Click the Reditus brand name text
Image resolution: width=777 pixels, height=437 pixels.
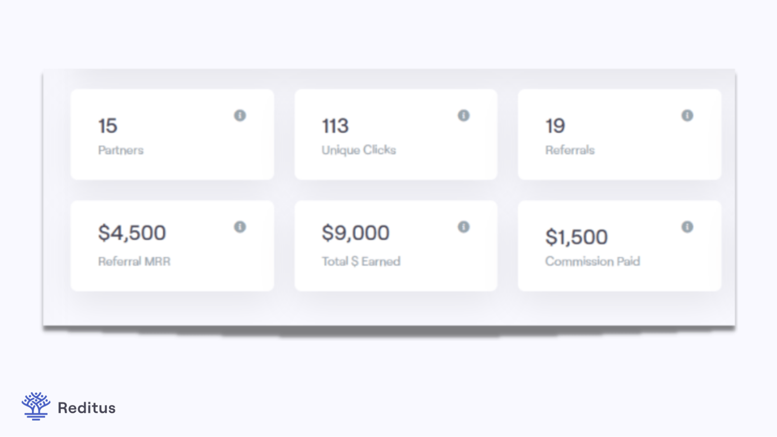(x=86, y=408)
